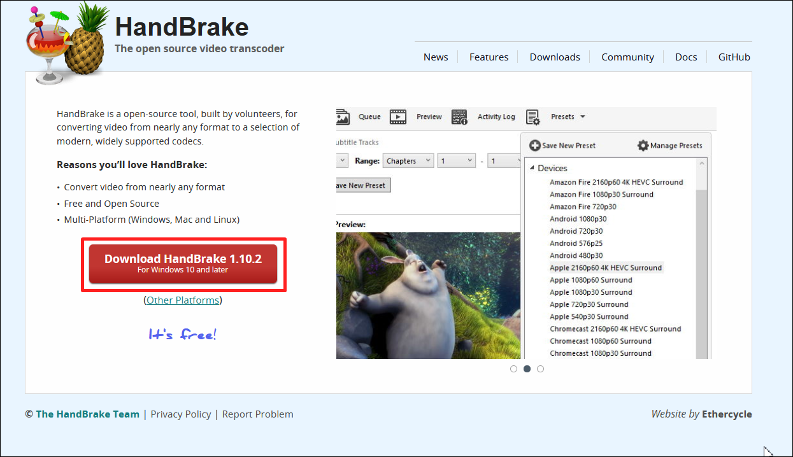
Task: Select the second slideshow dot
Action: point(527,369)
